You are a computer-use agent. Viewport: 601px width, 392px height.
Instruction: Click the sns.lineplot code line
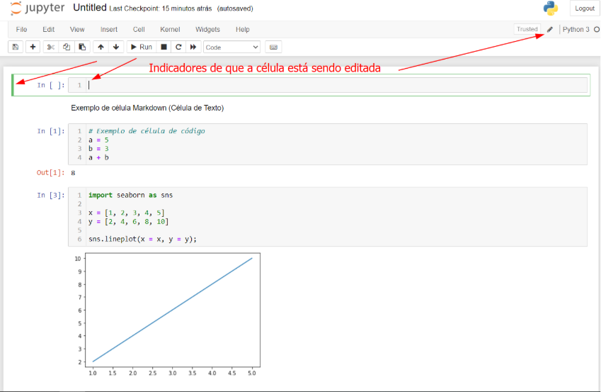point(142,239)
